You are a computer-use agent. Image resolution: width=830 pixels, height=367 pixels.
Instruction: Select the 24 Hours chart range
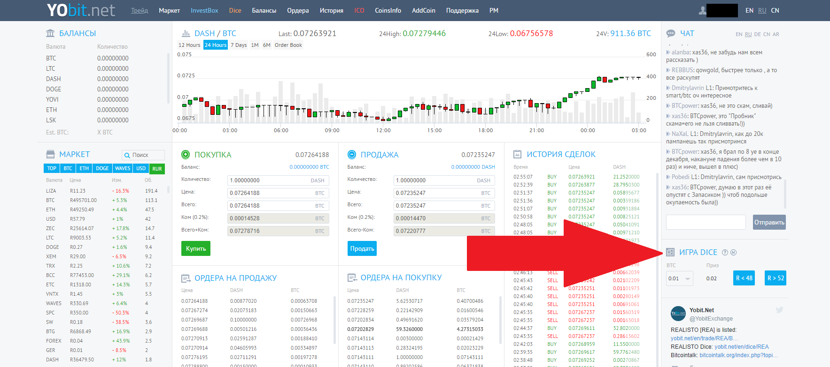[216, 45]
